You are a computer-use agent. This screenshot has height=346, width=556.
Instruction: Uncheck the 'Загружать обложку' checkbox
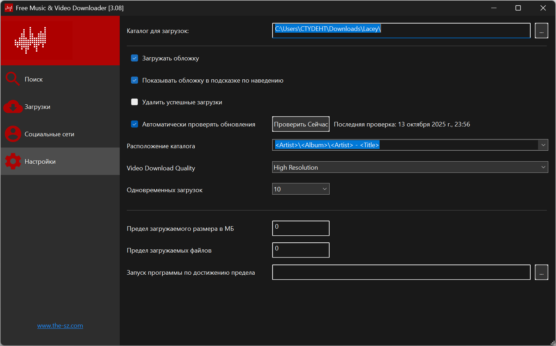pos(135,58)
